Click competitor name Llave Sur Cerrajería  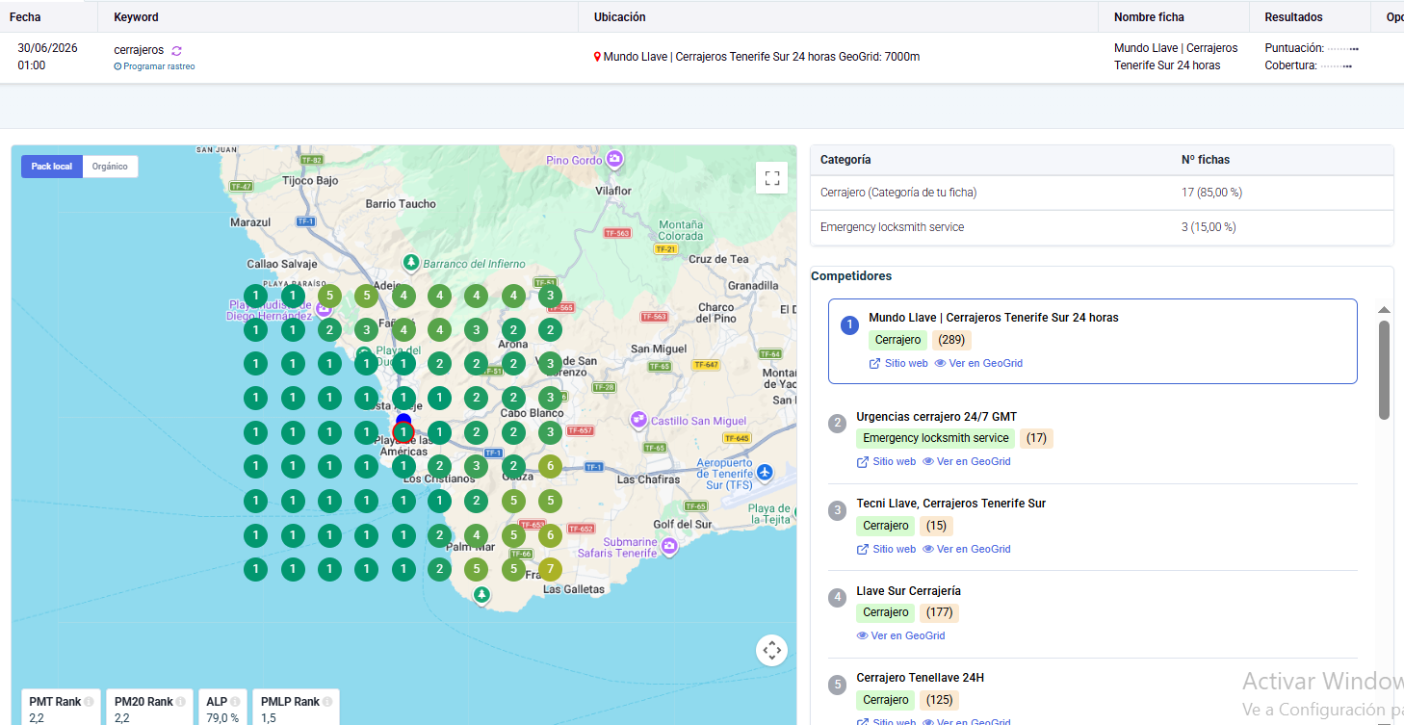point(908,591)
